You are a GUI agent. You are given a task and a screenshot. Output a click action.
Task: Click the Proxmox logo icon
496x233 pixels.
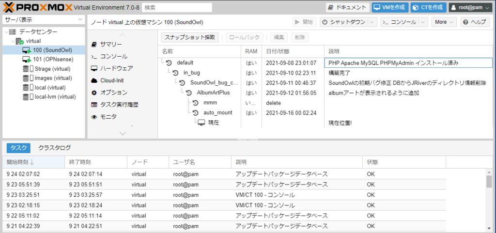click(9, 7)
